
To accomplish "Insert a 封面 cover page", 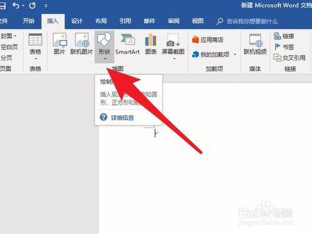I will (x=8, y=36).
